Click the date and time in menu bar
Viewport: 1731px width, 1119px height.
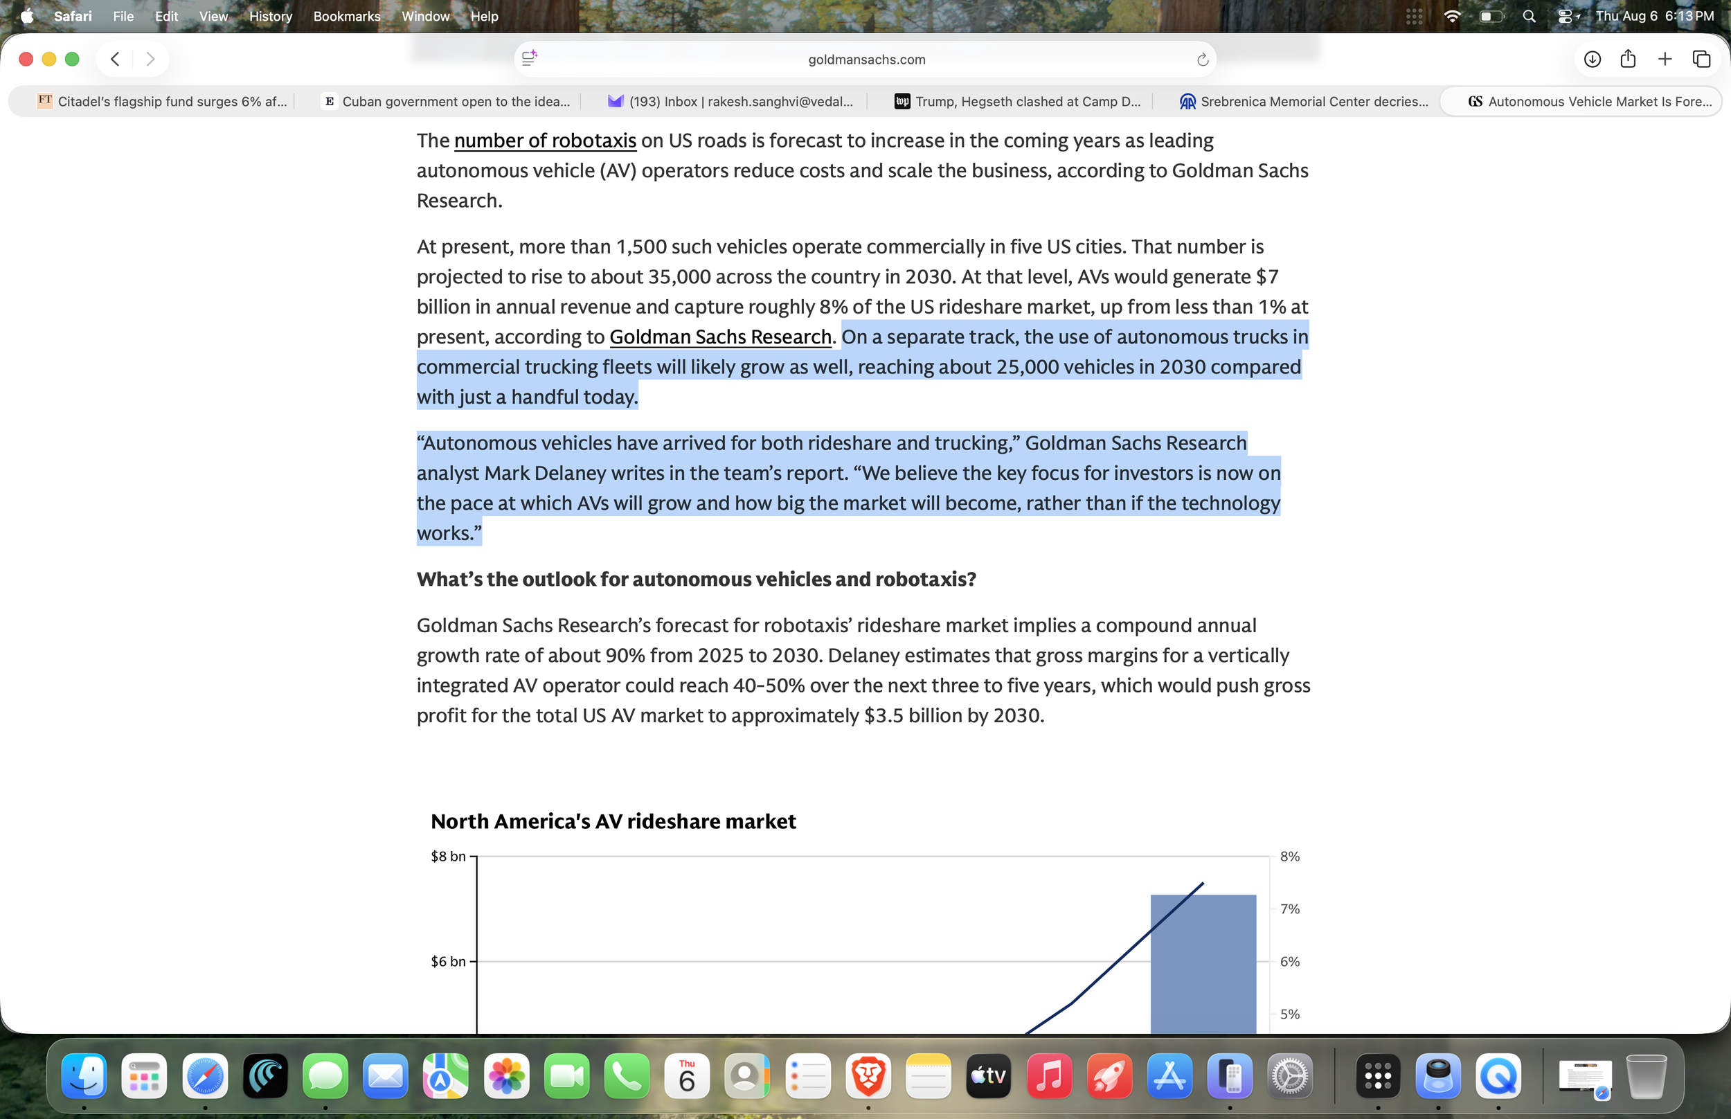[x=1654, y=16]
